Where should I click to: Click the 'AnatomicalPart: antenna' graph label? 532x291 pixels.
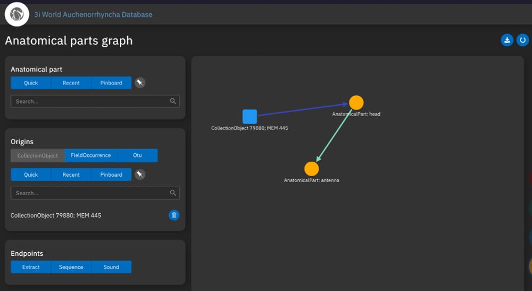pos(311,180)
